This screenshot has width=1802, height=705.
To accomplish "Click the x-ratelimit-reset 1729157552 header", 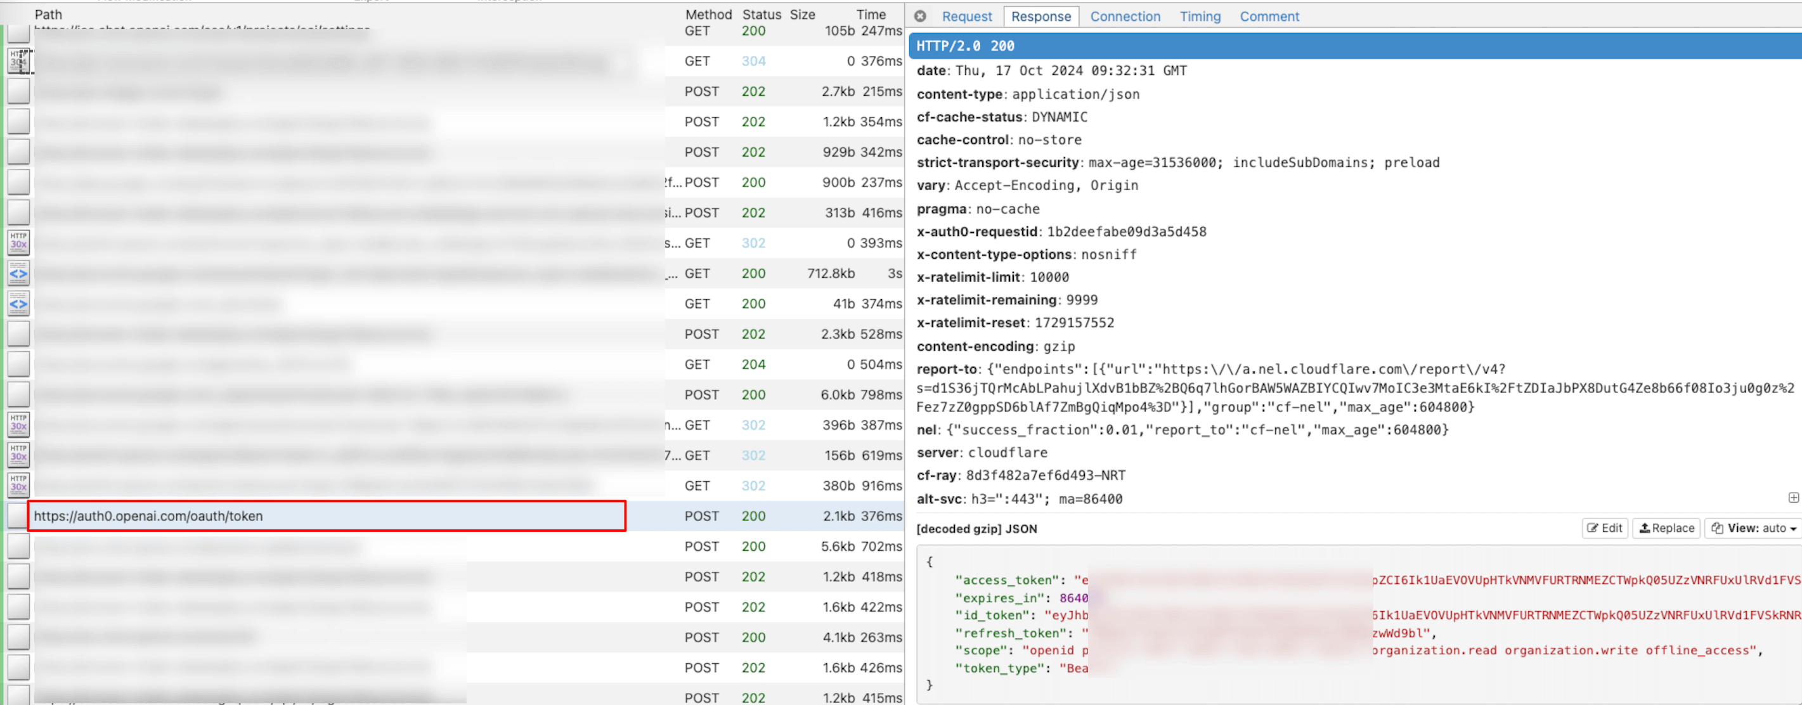I will [x=1016, y=323].
